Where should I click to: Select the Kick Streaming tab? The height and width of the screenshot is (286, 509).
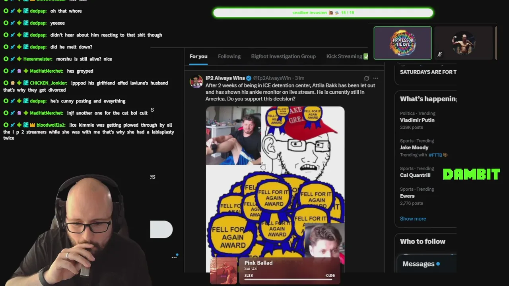pos(347,56)
